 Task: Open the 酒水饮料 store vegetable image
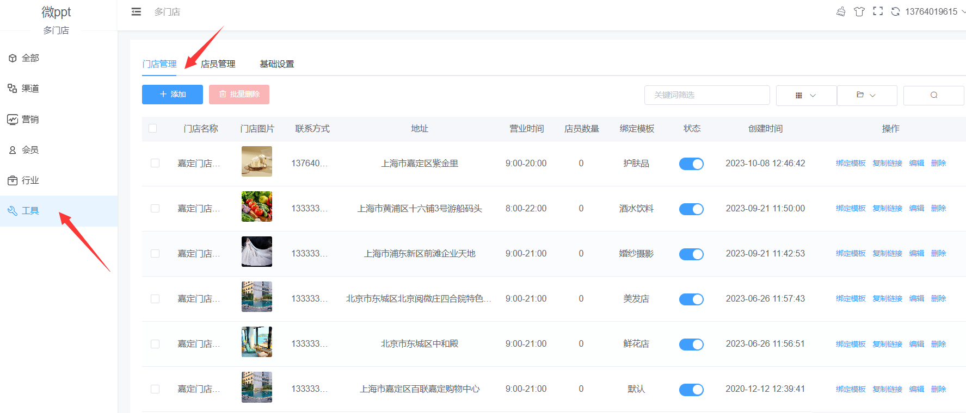pyautogui.click(x=257, y=206)
